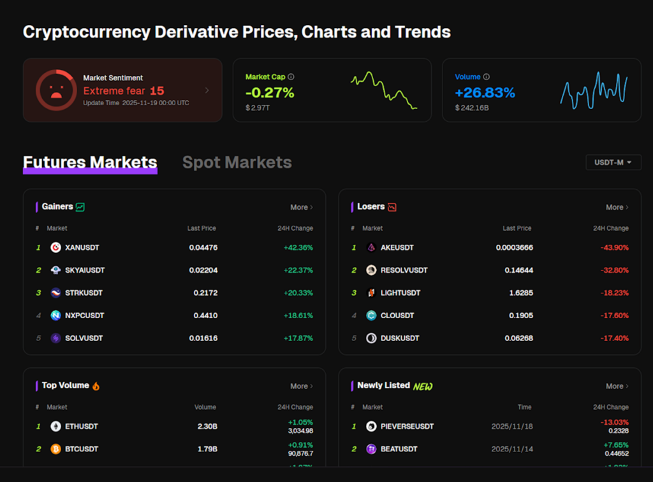Click the AKEUSDT market entry
The image size is (653, 482).
397,247
